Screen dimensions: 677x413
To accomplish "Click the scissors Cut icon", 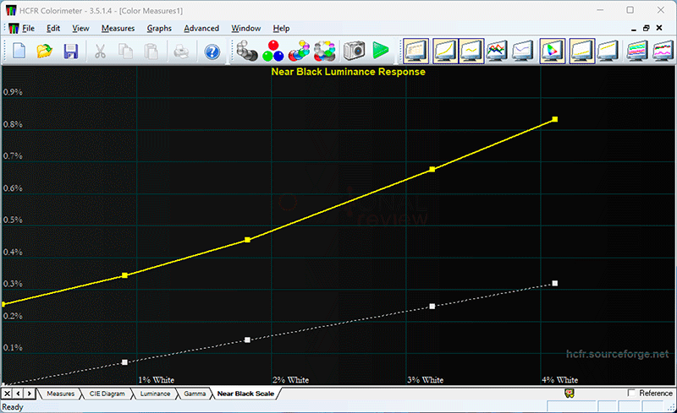I will click(x=100, y=52).
